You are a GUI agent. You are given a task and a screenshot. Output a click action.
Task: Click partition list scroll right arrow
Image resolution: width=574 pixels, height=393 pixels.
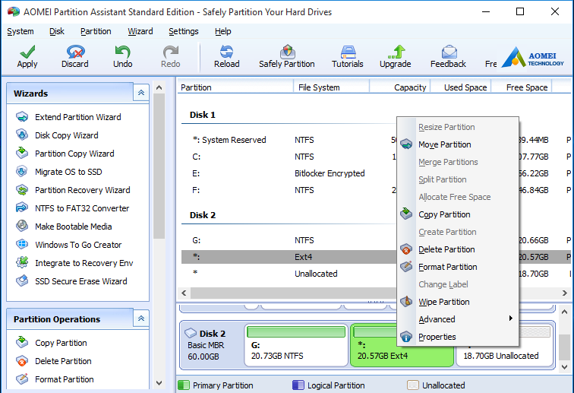coord(564,293)
